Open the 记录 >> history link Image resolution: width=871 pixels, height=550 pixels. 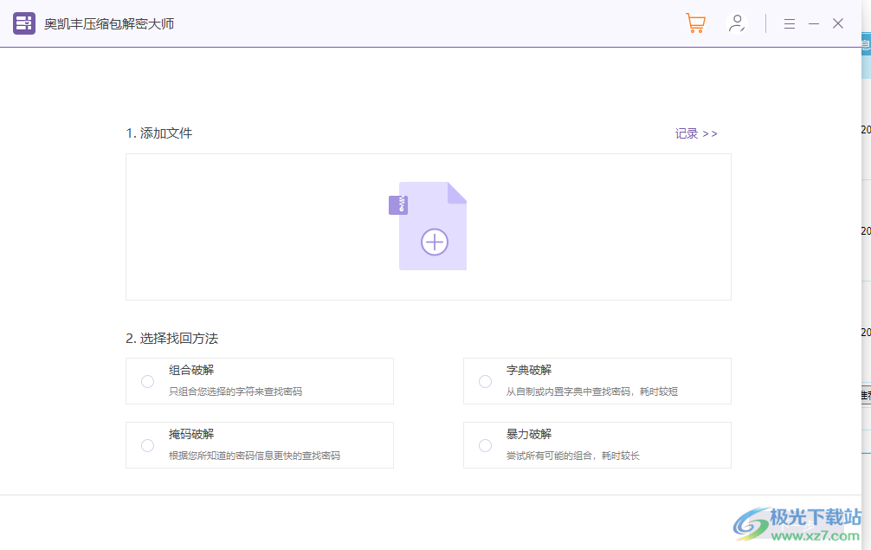696,134
